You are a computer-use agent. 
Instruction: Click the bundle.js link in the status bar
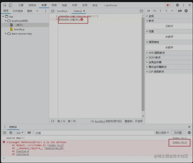coord(100,121)
